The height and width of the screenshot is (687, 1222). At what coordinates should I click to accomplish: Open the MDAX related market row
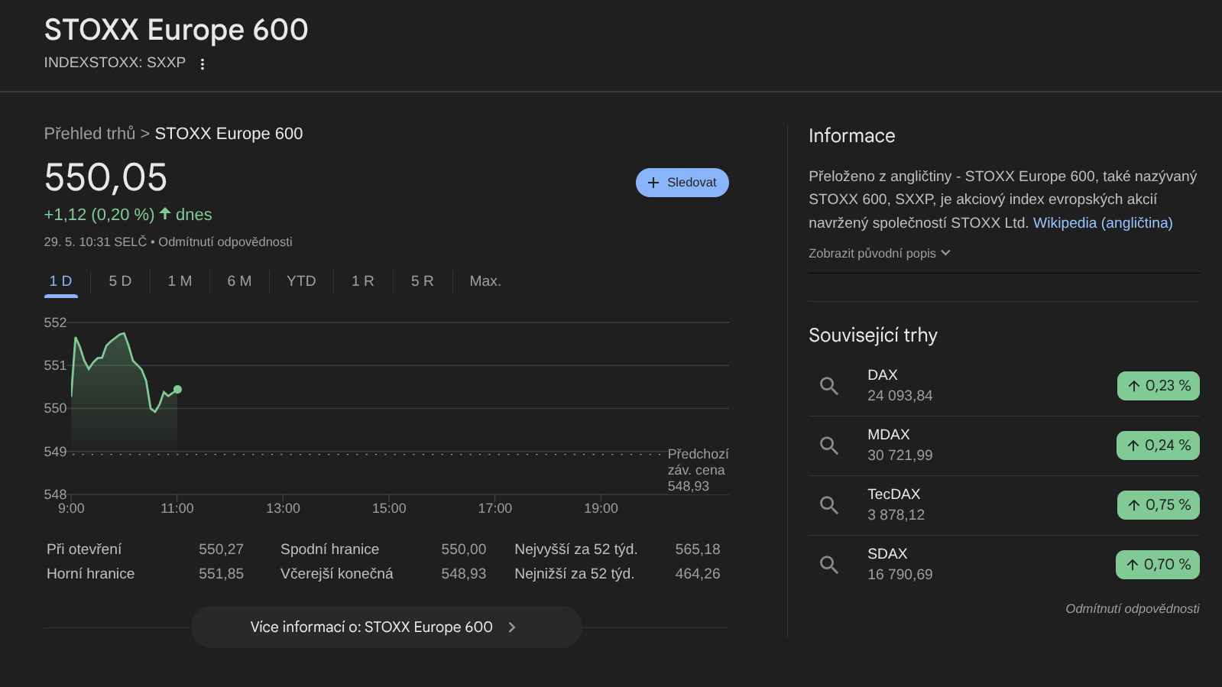click(1004, 446)
